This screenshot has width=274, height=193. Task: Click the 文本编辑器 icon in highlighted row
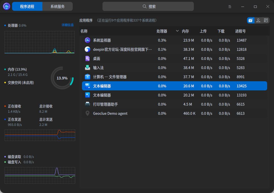click(x=87, y=86)
